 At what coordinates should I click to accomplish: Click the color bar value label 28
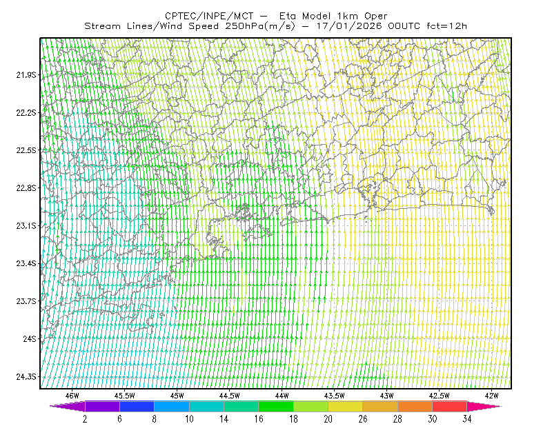click(x=398, y=419)
